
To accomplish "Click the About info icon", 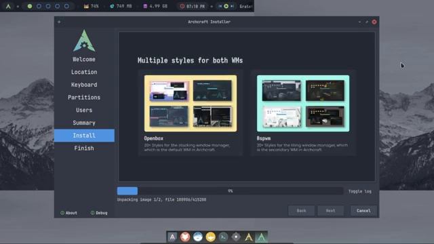I will [x=62, y=213].
